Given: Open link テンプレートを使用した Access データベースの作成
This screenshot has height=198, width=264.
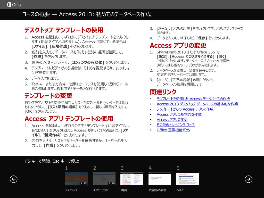Looking at the screenshot, I should tap(193, 99).
